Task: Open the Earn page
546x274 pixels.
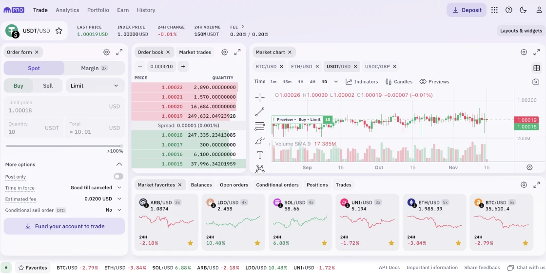Action: click(x=123, y=10)
